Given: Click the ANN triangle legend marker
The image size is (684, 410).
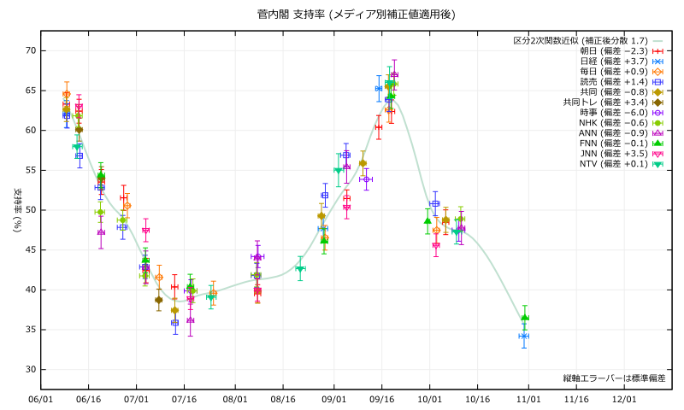Looking at the screenshot, I should click(658, 133).
